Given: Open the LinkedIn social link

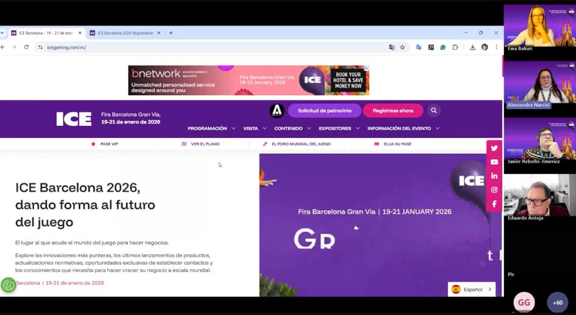Looking at the screenshot, I should [494, 176].
